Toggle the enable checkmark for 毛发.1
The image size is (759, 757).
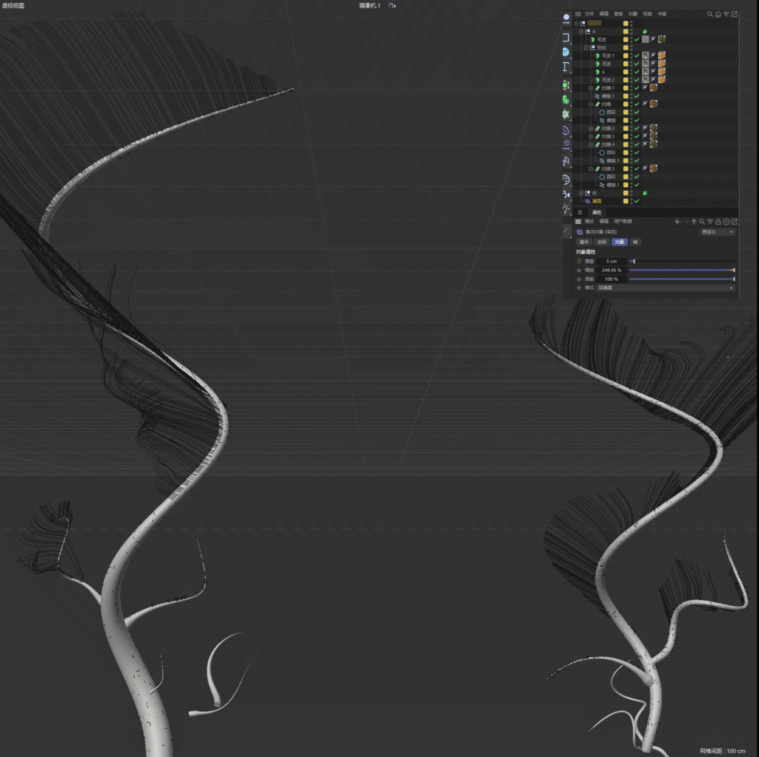click(636, 55)
